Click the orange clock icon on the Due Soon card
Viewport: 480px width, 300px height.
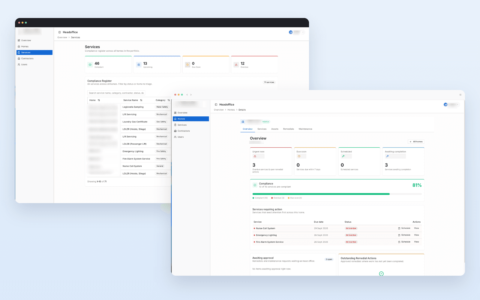(x=187, y=64)
